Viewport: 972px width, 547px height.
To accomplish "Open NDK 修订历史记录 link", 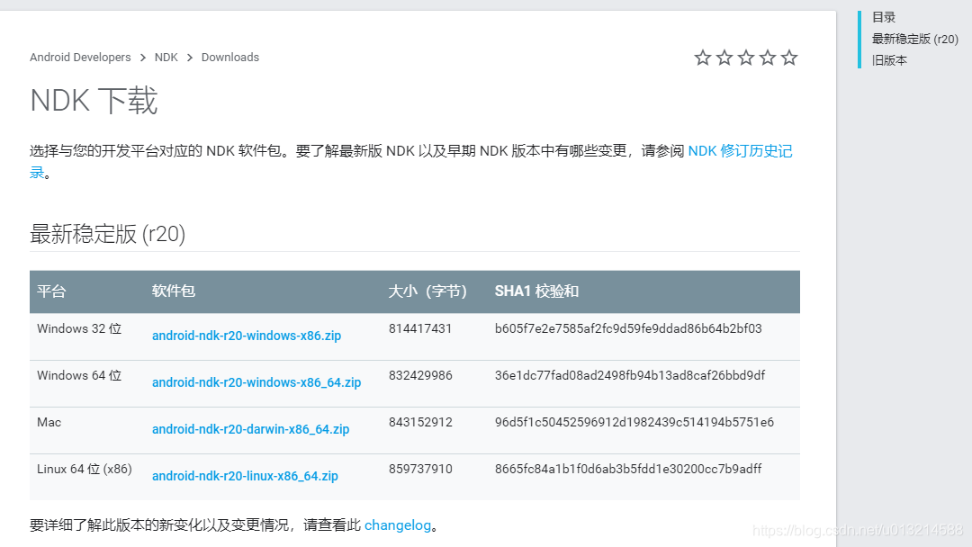I will [740, 151].
